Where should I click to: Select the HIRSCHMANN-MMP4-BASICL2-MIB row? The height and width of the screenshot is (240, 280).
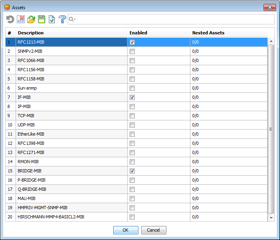[x=136, y=217]
